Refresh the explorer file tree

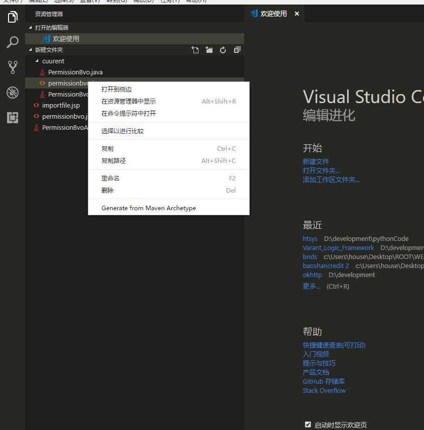pos(223,50)
